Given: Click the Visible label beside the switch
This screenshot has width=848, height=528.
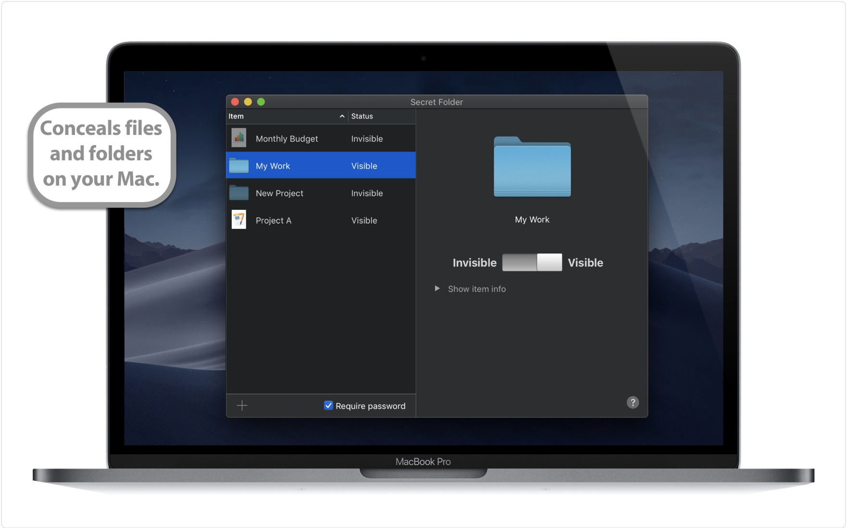Looking at the screenshot, I should (x=586, y=263).
